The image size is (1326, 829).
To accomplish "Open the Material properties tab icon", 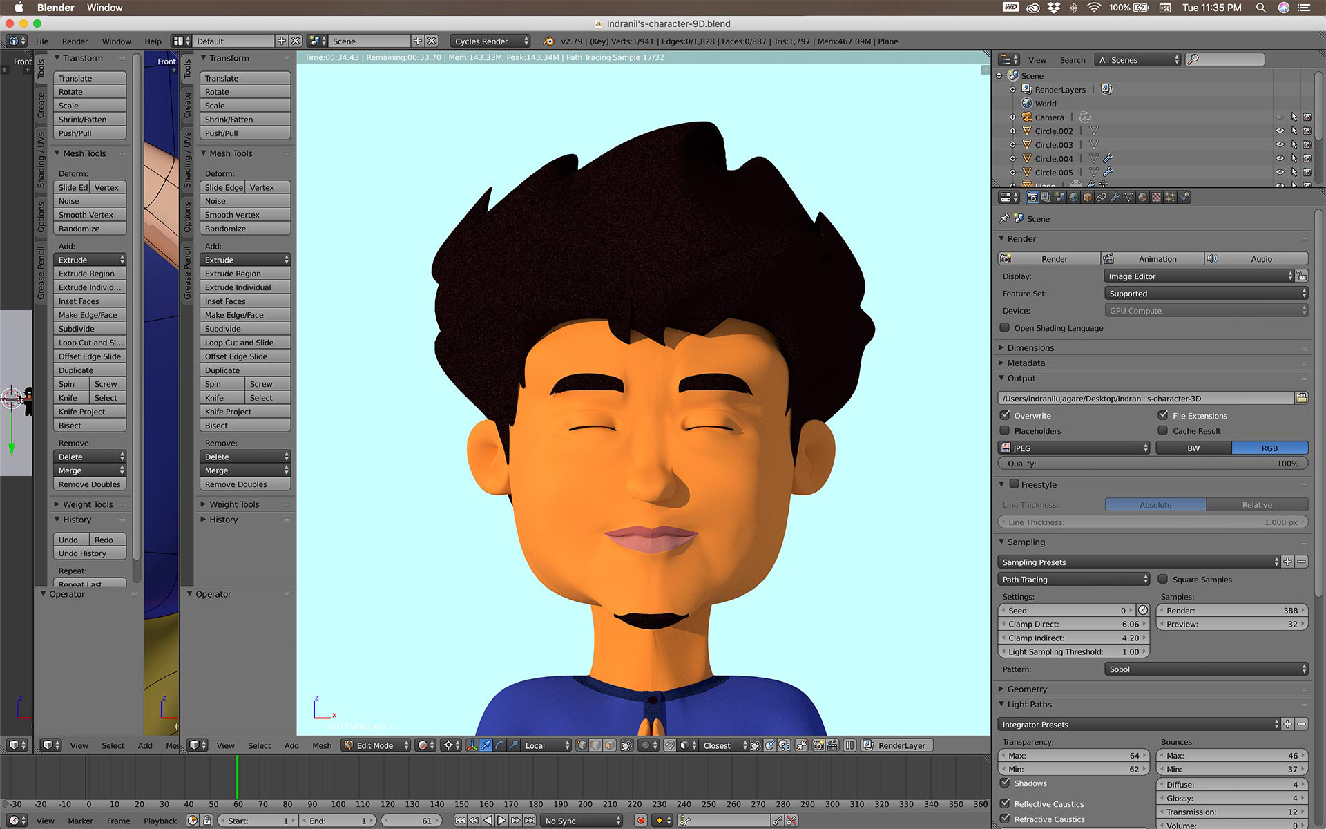I will click(x=1142, y=198).
